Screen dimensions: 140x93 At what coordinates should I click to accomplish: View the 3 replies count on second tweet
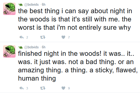(27, 88)
